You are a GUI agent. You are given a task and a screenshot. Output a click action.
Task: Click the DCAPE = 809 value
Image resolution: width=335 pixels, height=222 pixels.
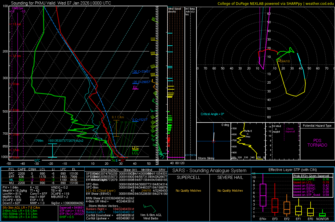pos(12,200)
